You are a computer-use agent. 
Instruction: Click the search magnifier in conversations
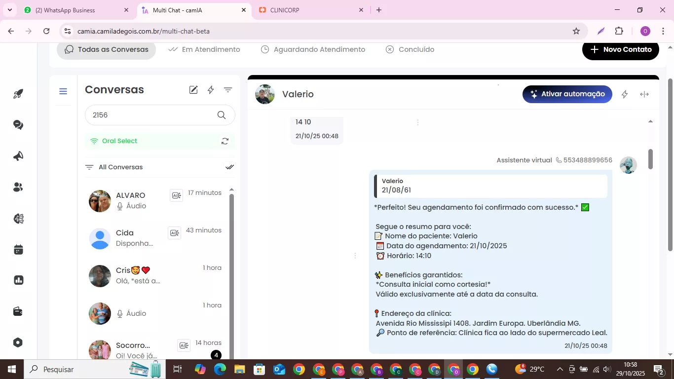[222, 115]
